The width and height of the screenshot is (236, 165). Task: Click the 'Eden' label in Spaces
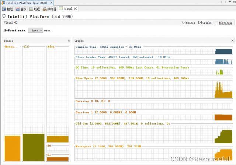tap(51, 46)
